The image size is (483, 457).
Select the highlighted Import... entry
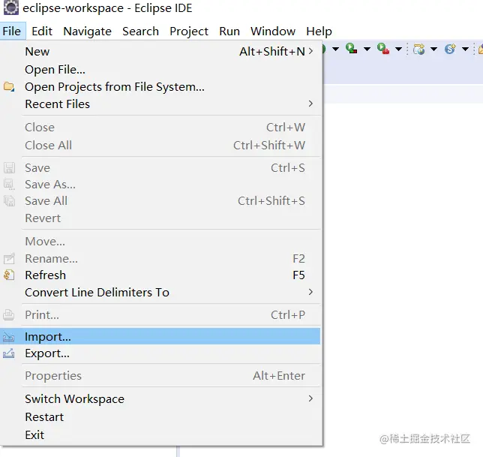[160, 336]
